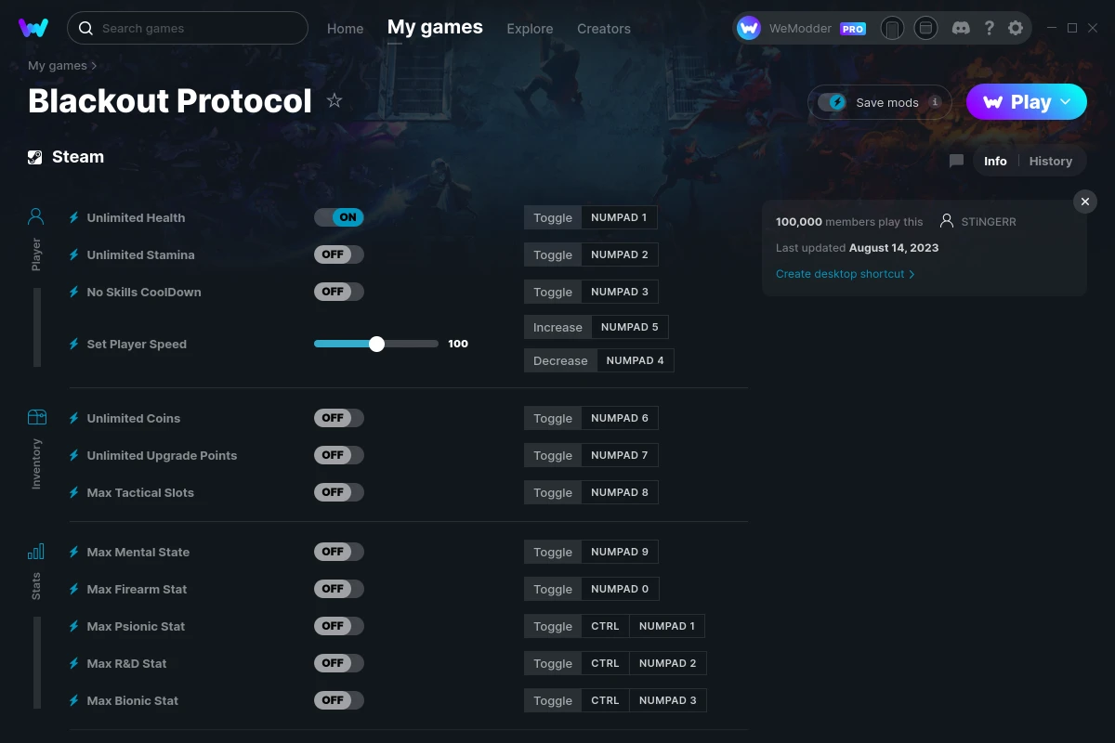Go to the Explore tab
Screen dimensions: 1115x743
(x=530, y=29)
